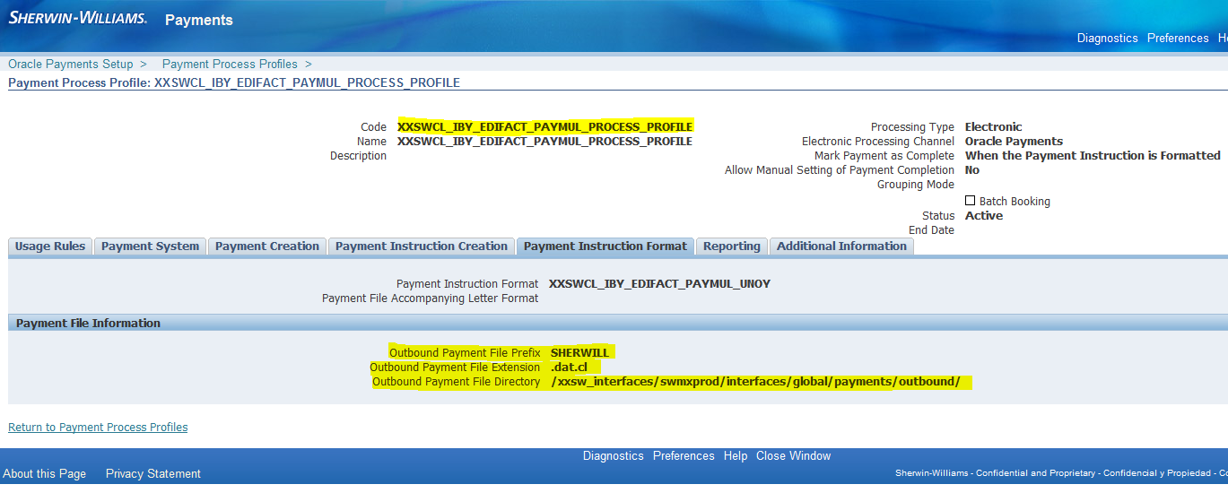
Task: Click the Sherwin-Williams logo
Action: (x=77, y=19)
